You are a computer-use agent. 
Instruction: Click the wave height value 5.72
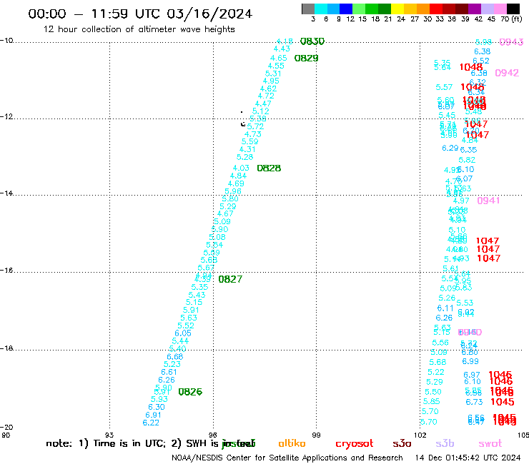pyautogui.click(x=255, y=126)
